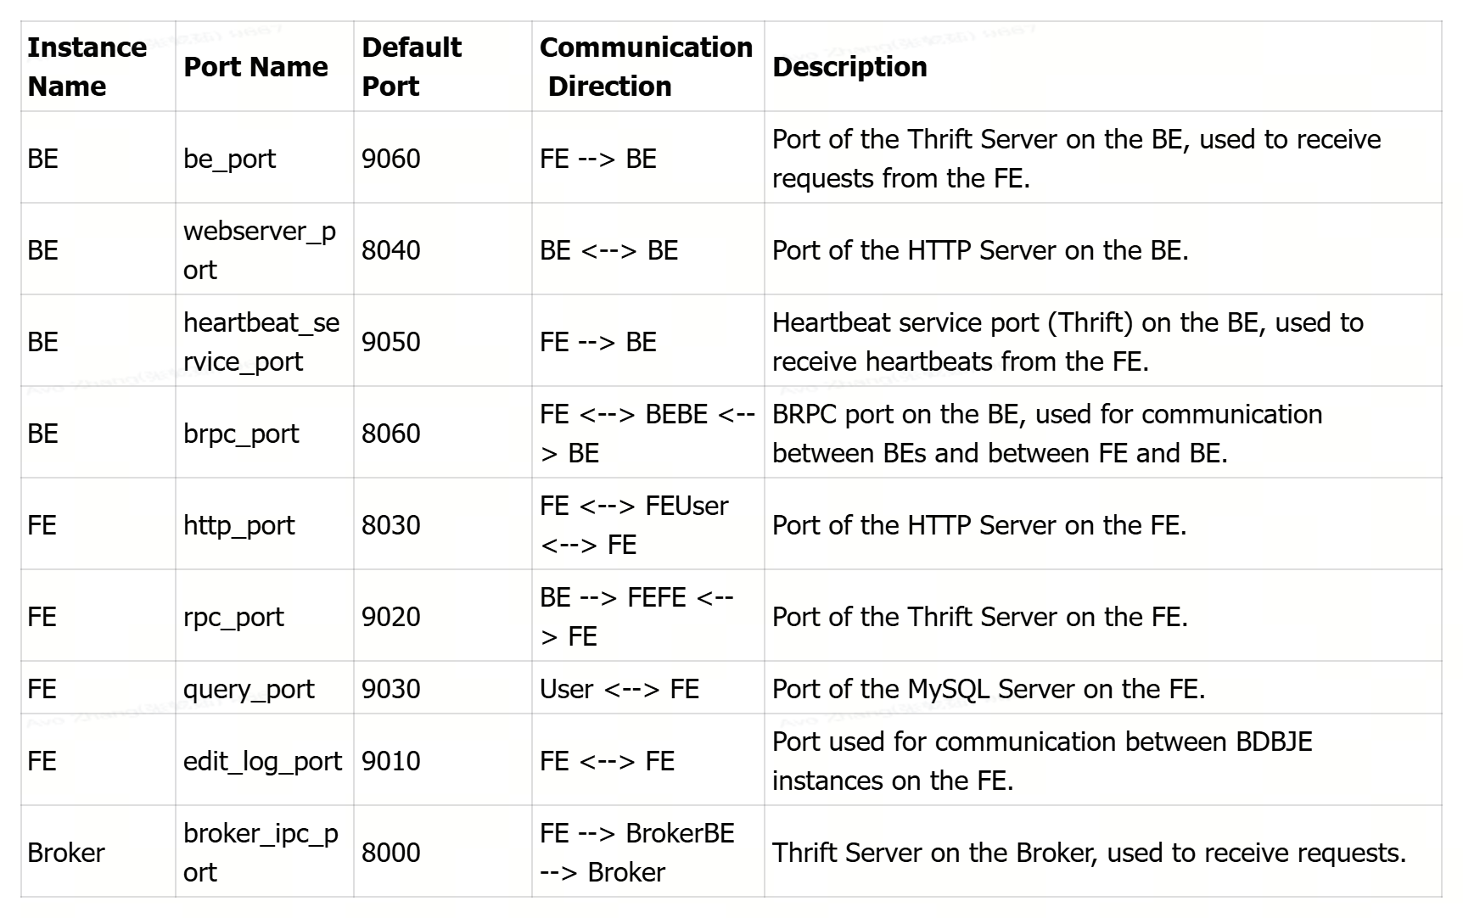Screen dimensions: 1463x918
Task: Click the Default Port column header
Action: tap(412, 67)
